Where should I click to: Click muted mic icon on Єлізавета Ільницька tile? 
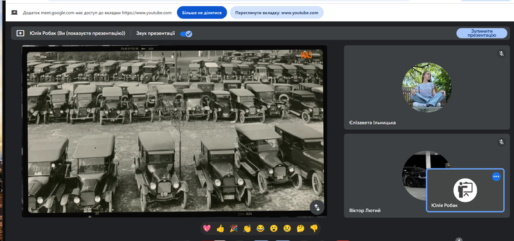point(501,53)
